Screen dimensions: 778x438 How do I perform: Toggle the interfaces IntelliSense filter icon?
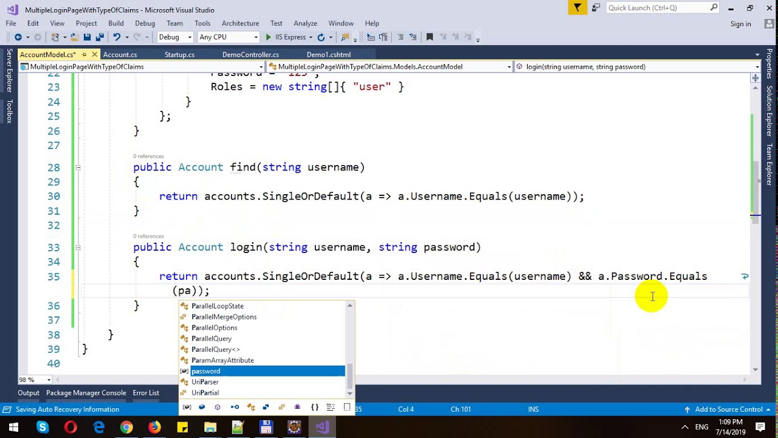coord(235,407)
